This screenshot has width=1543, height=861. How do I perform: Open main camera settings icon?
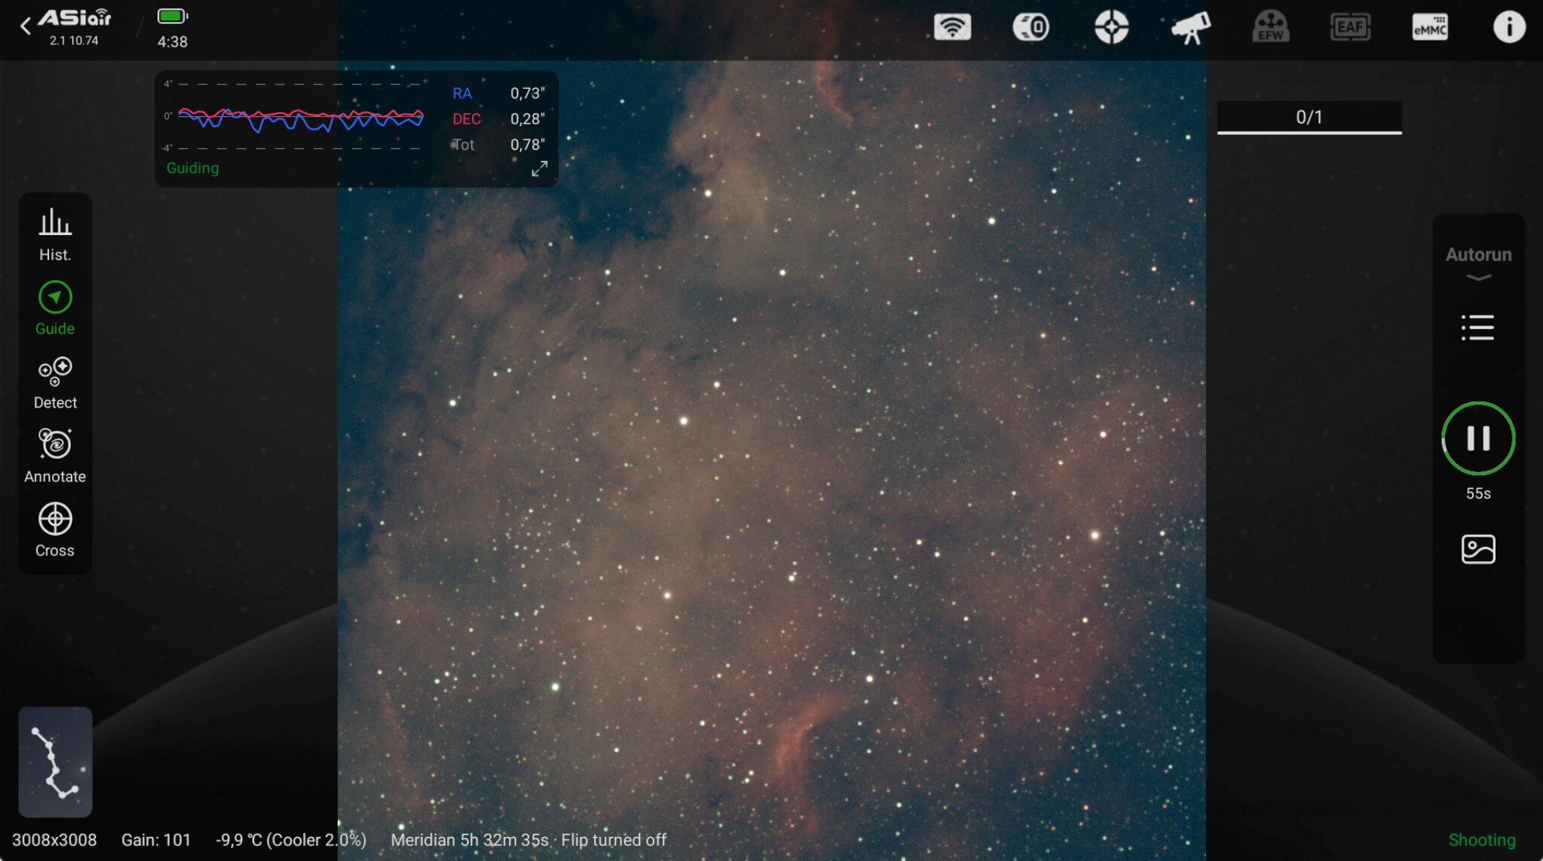pyautogui.click(x=1030, y=28)
